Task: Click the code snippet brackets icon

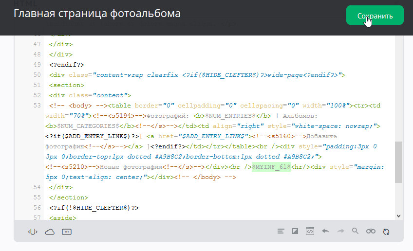Action: pos(33,232)
